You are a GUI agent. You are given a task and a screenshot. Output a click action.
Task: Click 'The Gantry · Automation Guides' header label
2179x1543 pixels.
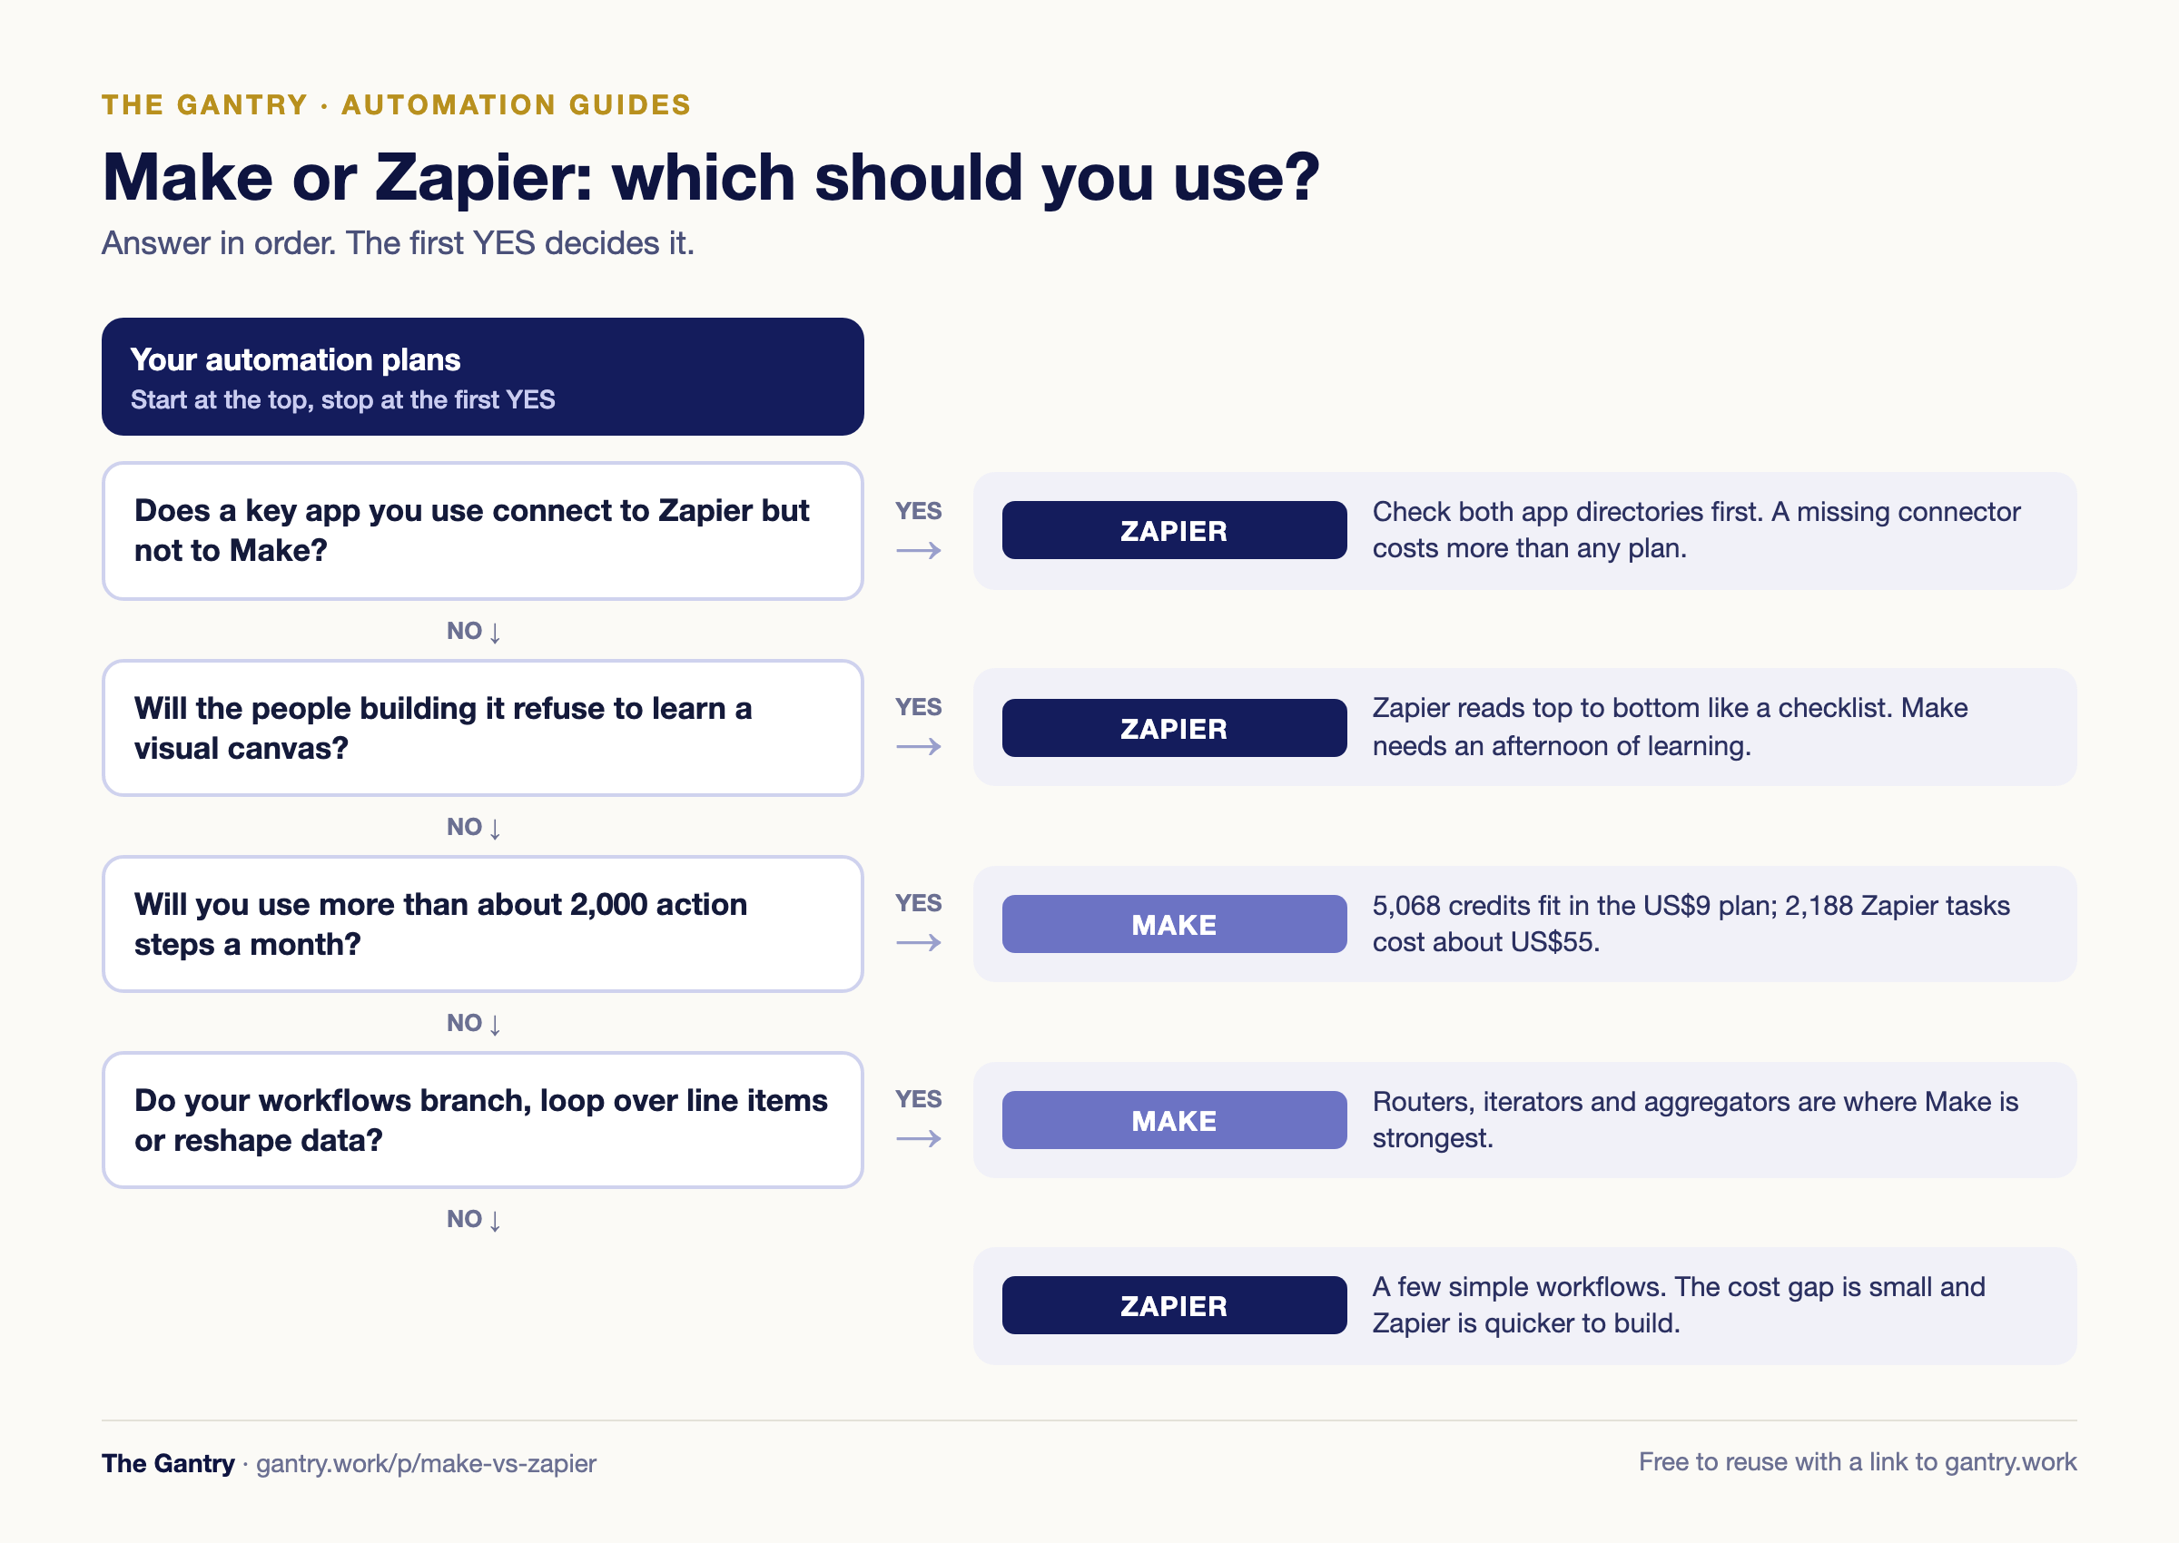point(396,104)
